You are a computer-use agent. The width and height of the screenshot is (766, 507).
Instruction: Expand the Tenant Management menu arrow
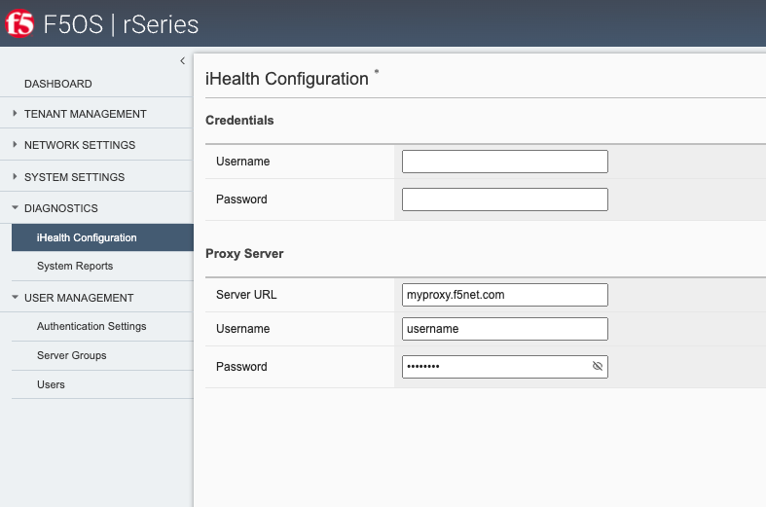pyautogui.click(x=15, y=113)
